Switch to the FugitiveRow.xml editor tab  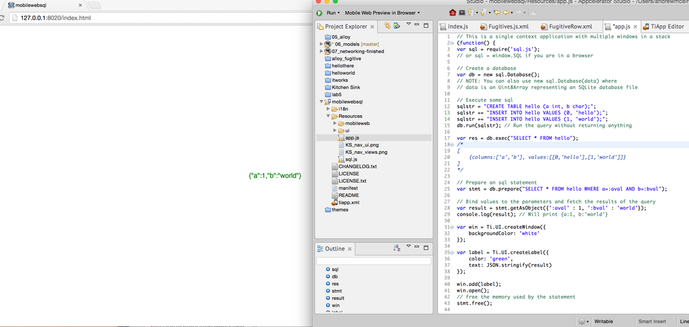[567, 26]
